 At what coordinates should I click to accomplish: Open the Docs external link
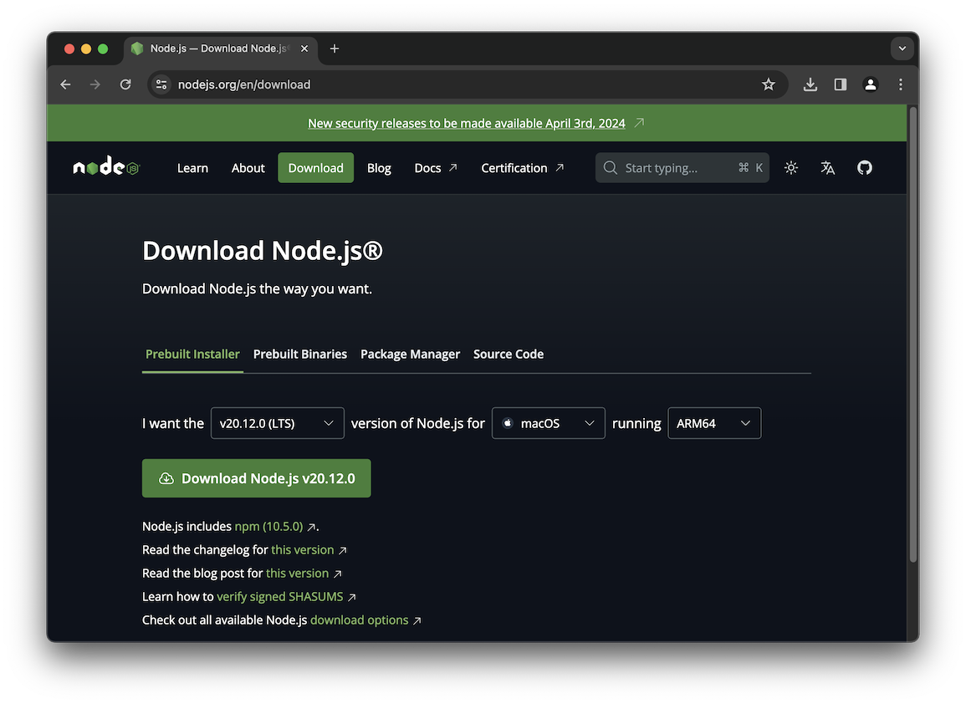pyautogui.click(x=436, y=168)
